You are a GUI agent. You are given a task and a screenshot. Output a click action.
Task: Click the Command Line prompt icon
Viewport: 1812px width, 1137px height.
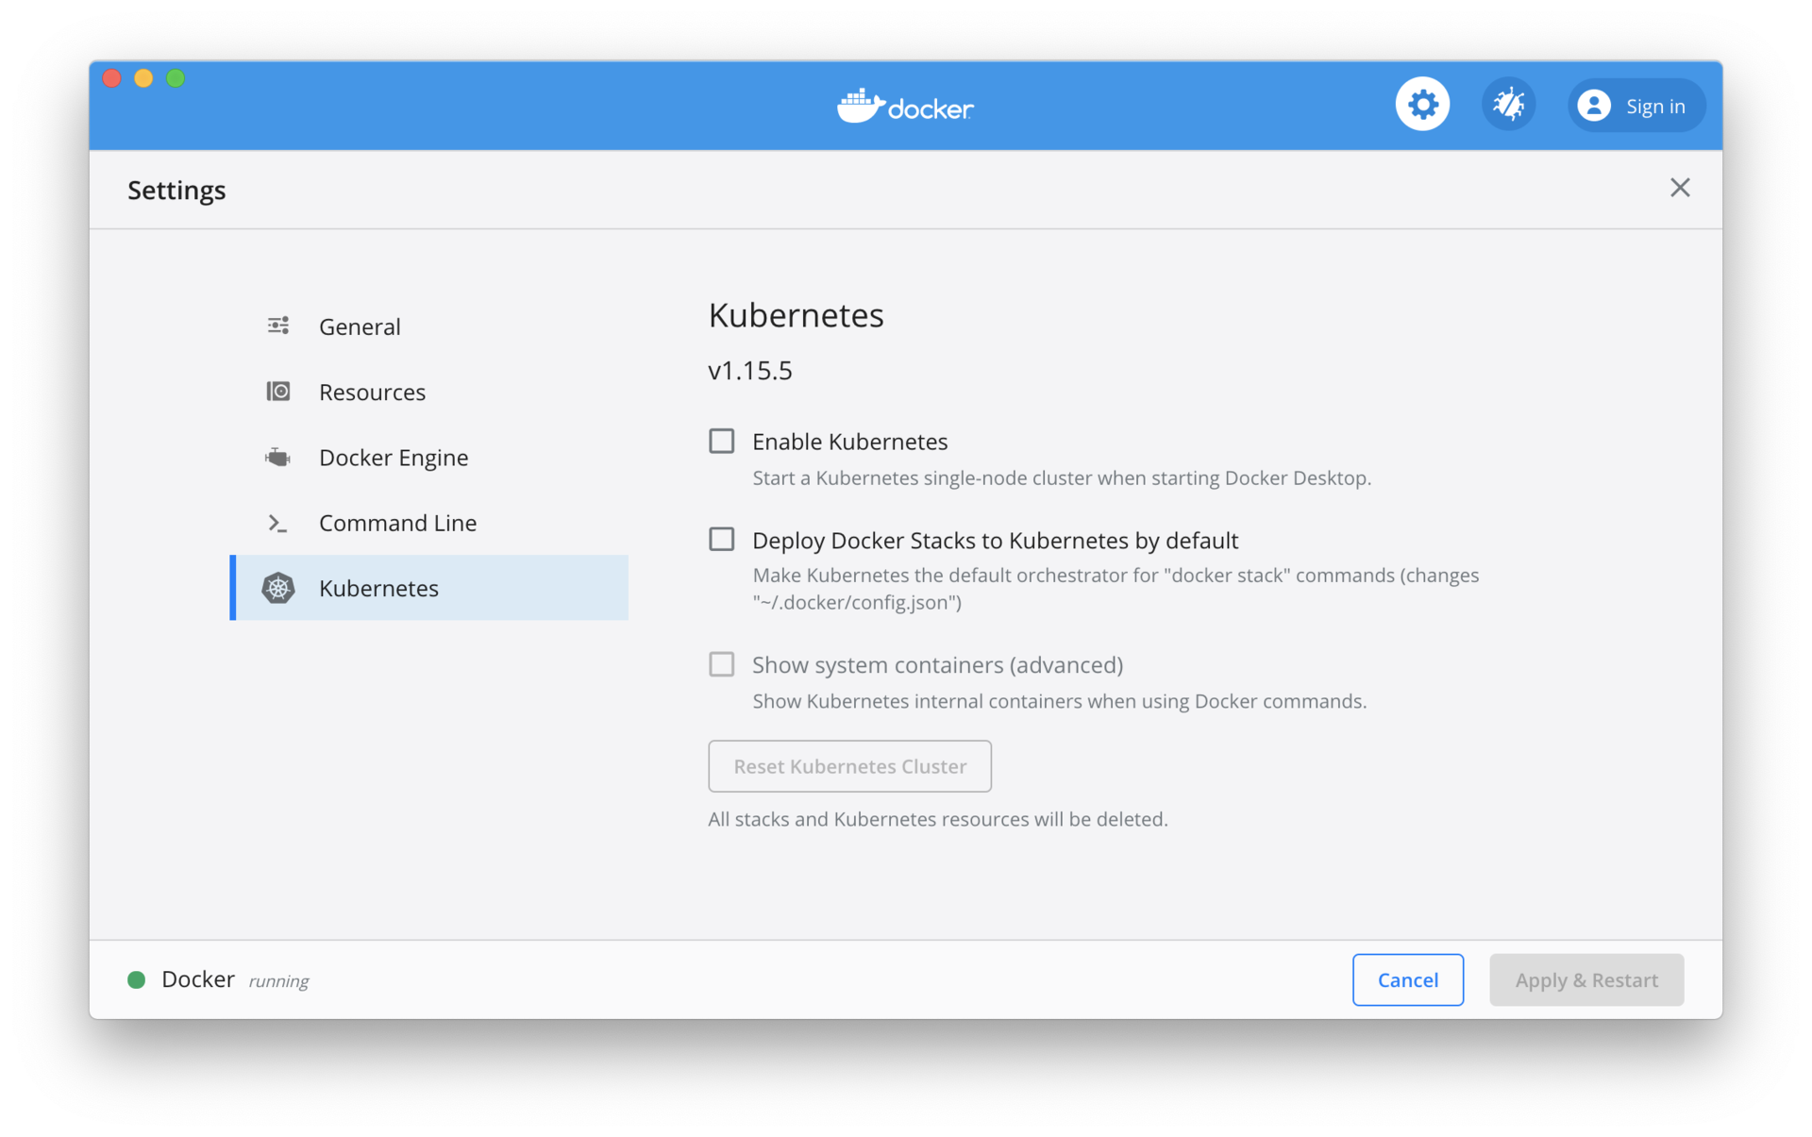(278, 523)
